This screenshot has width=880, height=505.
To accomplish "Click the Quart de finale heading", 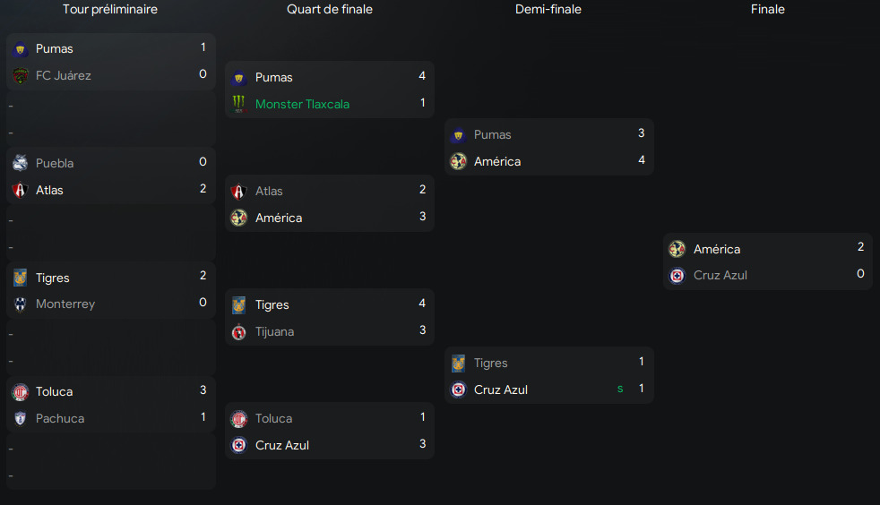I will (330, 9).
